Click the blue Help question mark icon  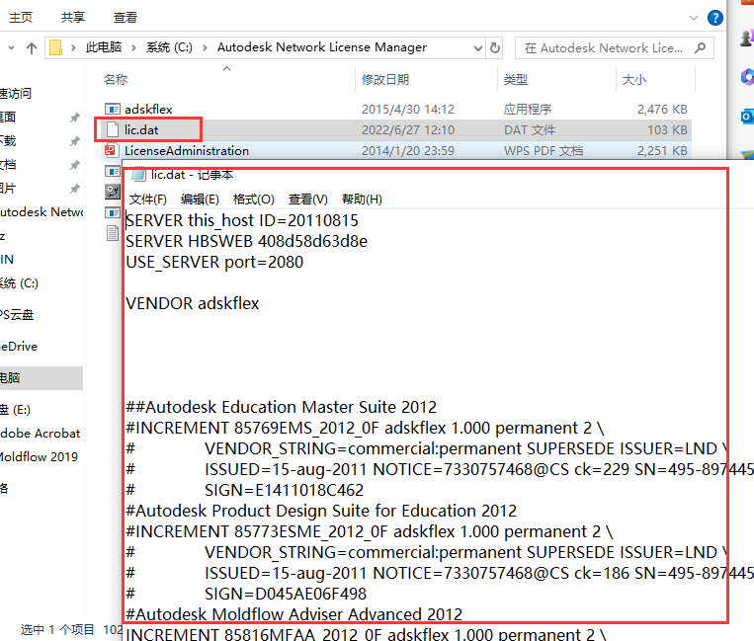click(x=715, y=18)
